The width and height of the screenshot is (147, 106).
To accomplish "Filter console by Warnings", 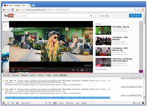I will coord(70,103).
